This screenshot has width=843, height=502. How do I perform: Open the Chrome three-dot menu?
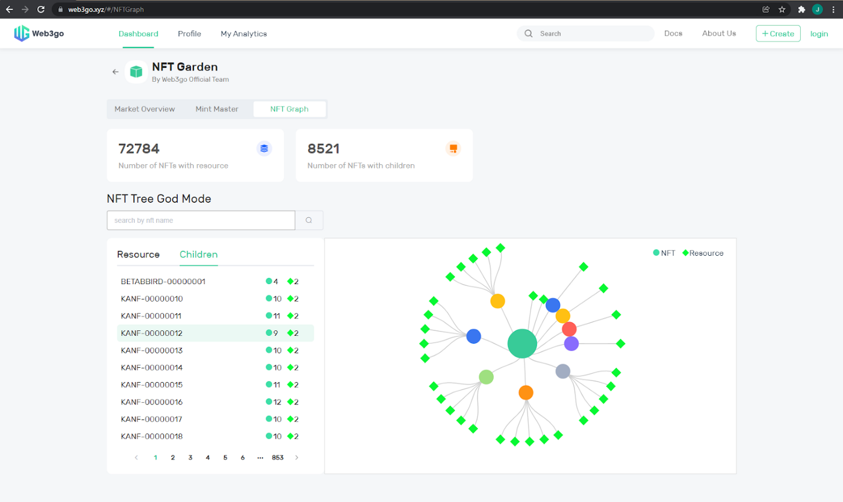click(833, 10)
